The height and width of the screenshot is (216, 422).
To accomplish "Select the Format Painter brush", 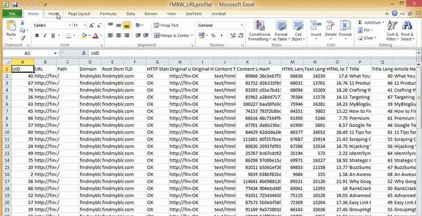I will 22,38.
